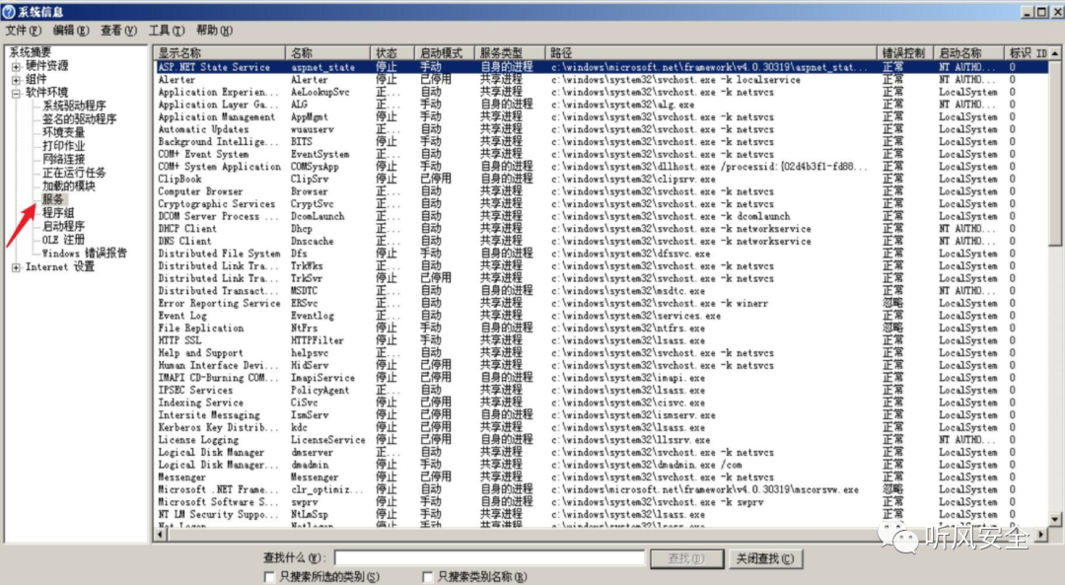Image resolution: width=1065 pixels, height=585 pixels.
Task: Select the HTTP SSL row
Action: (x=602, y=340)
